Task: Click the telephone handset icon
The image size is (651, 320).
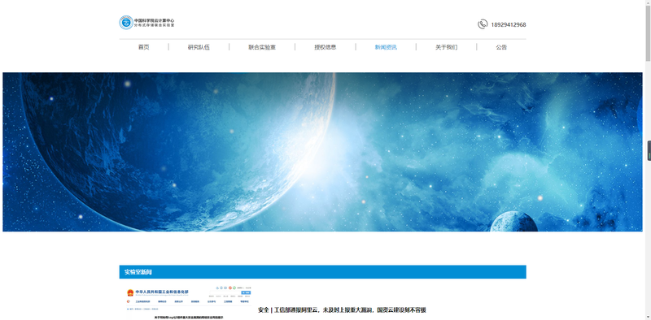Action: [x=482, y=24]
